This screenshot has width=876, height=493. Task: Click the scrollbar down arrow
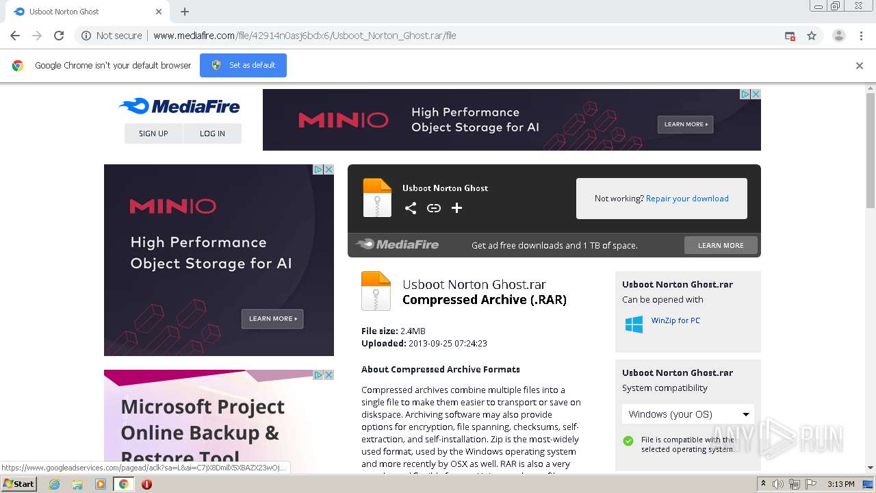tap(871, 468)
